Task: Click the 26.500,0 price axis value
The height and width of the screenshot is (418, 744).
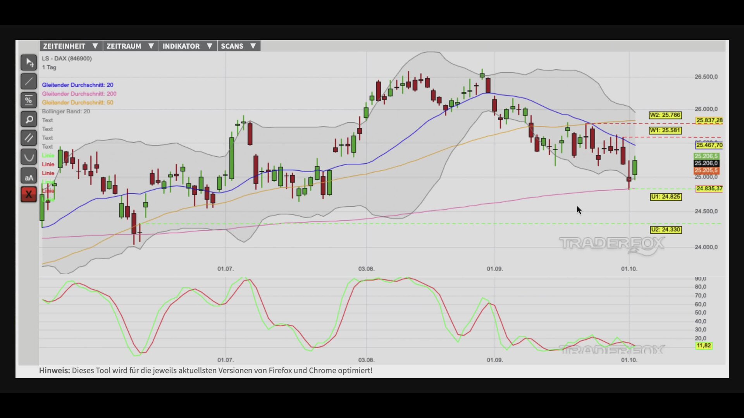Action: pyautogui.click(x=706, y=77)
